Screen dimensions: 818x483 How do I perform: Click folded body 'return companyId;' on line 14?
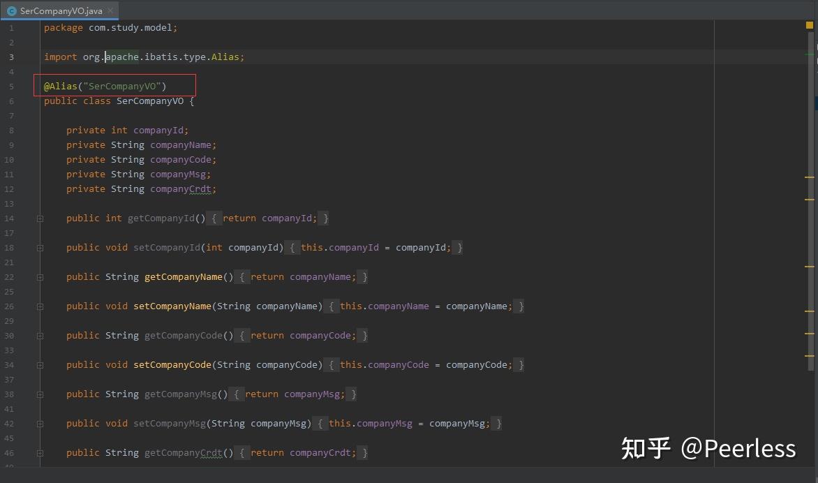pos(269,218)
